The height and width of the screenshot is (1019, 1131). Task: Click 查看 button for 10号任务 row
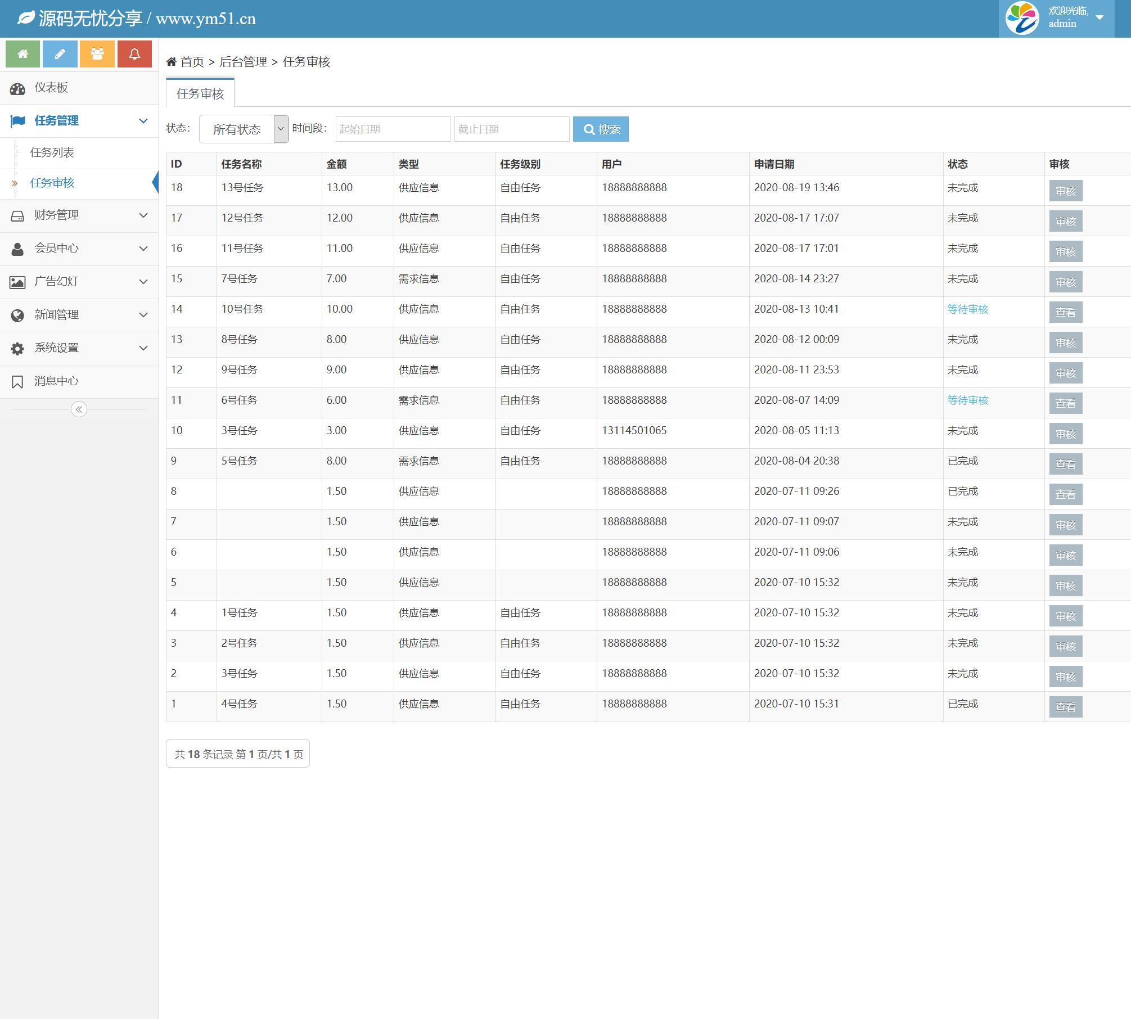(1065, 313)
